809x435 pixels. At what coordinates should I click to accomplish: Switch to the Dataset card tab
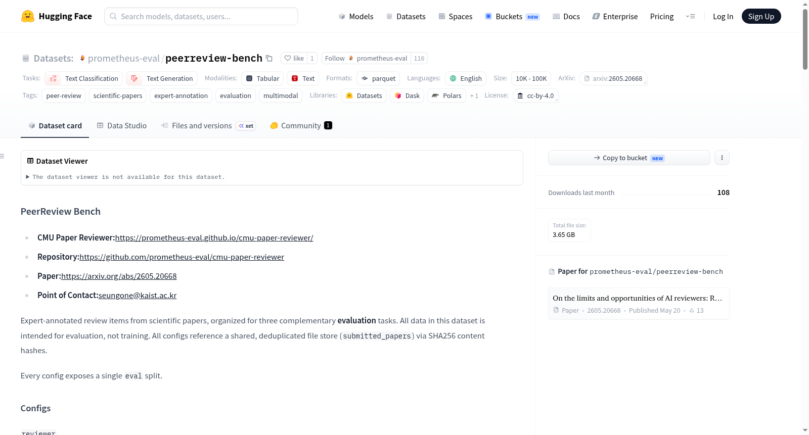tap(55, 125)
